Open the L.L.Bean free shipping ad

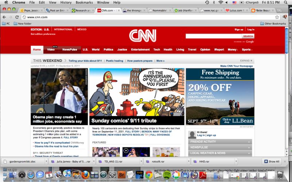[220, 96]
